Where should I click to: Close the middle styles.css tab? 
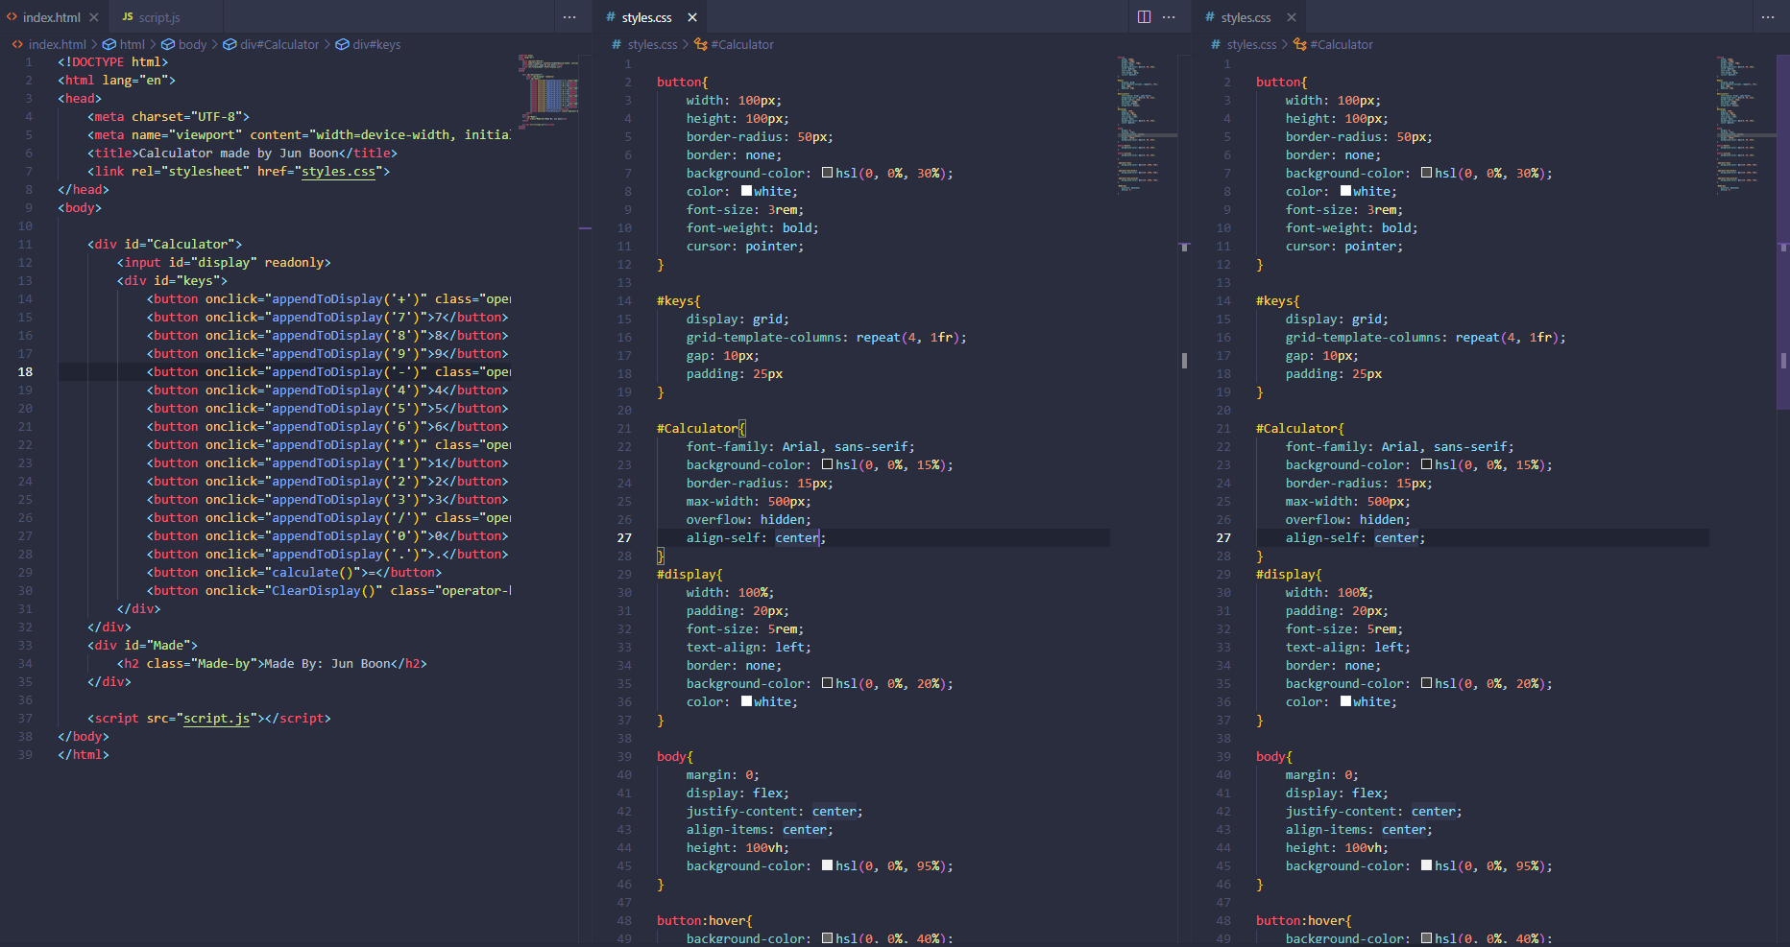[692, 17]
